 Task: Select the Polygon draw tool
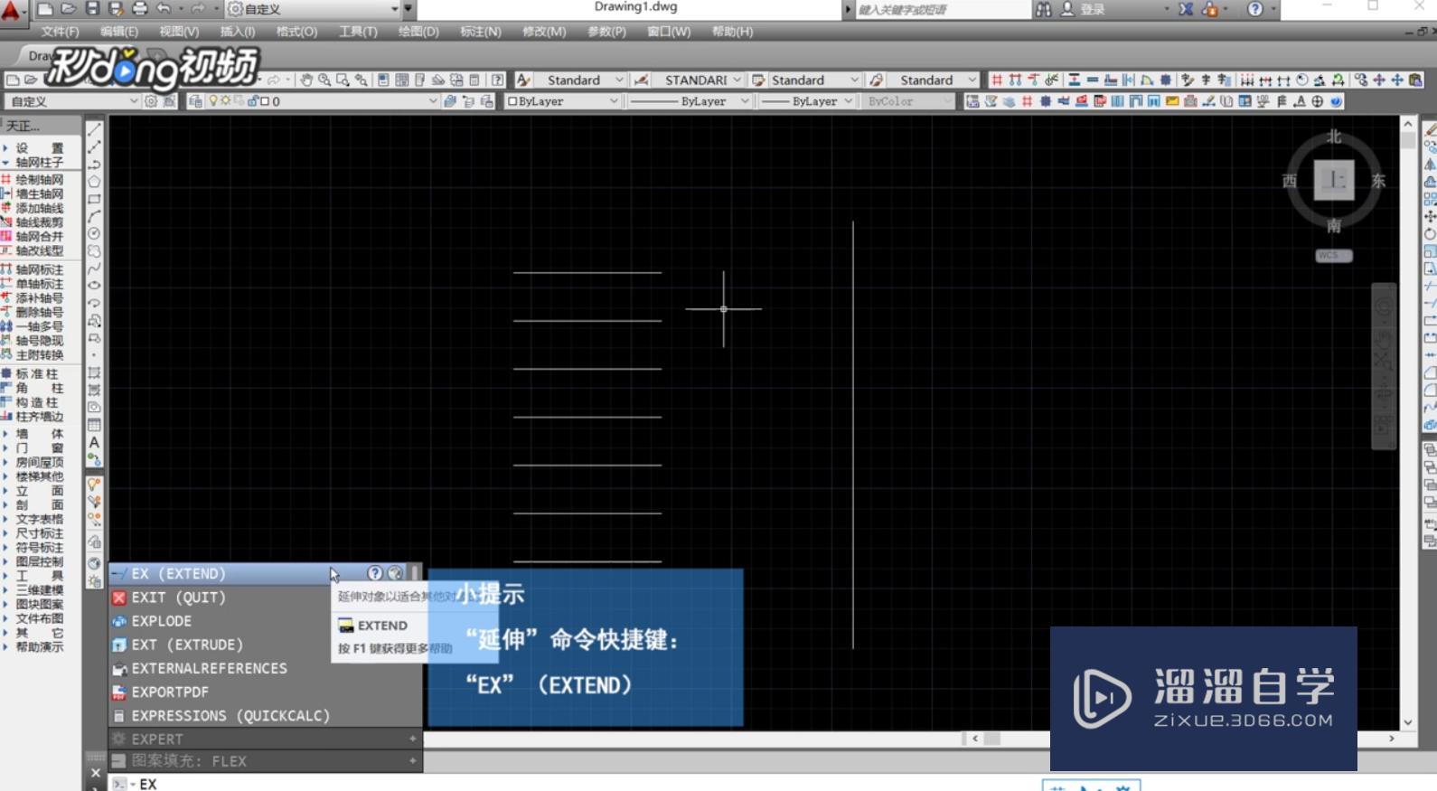point(94,182)
